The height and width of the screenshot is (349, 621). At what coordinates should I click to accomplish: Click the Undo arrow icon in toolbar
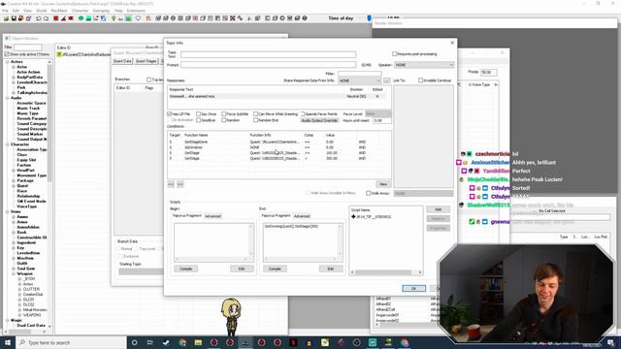coord(39,18)
